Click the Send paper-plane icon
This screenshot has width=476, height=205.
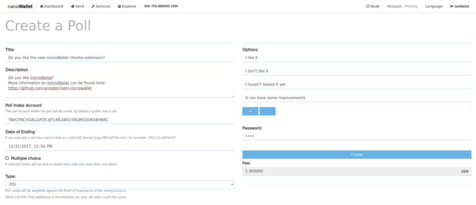click(72, 6)
